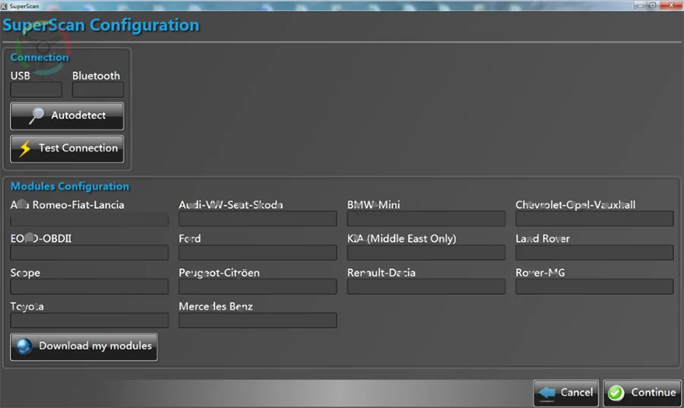Screen dimensions: 684x408
Task: Close the SuperScan window
Action: tap(671, 5)
